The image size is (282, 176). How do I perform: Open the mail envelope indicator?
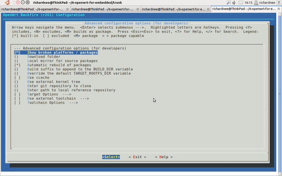[x=241, y=2]
